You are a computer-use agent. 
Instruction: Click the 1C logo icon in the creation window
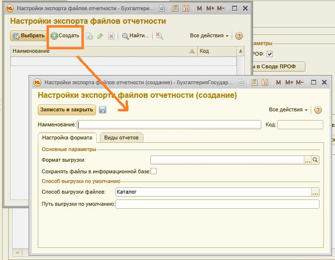37,82
